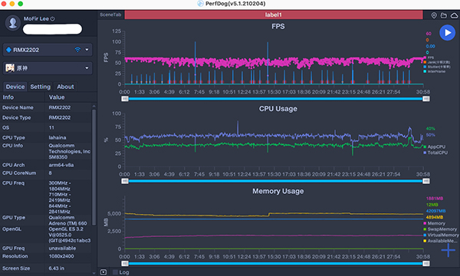Screen dimensions: 460x276
Task: Click the panel toggle icon beside Log
Action: pos(103,272)
